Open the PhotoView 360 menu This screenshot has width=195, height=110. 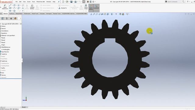point(41,2)
